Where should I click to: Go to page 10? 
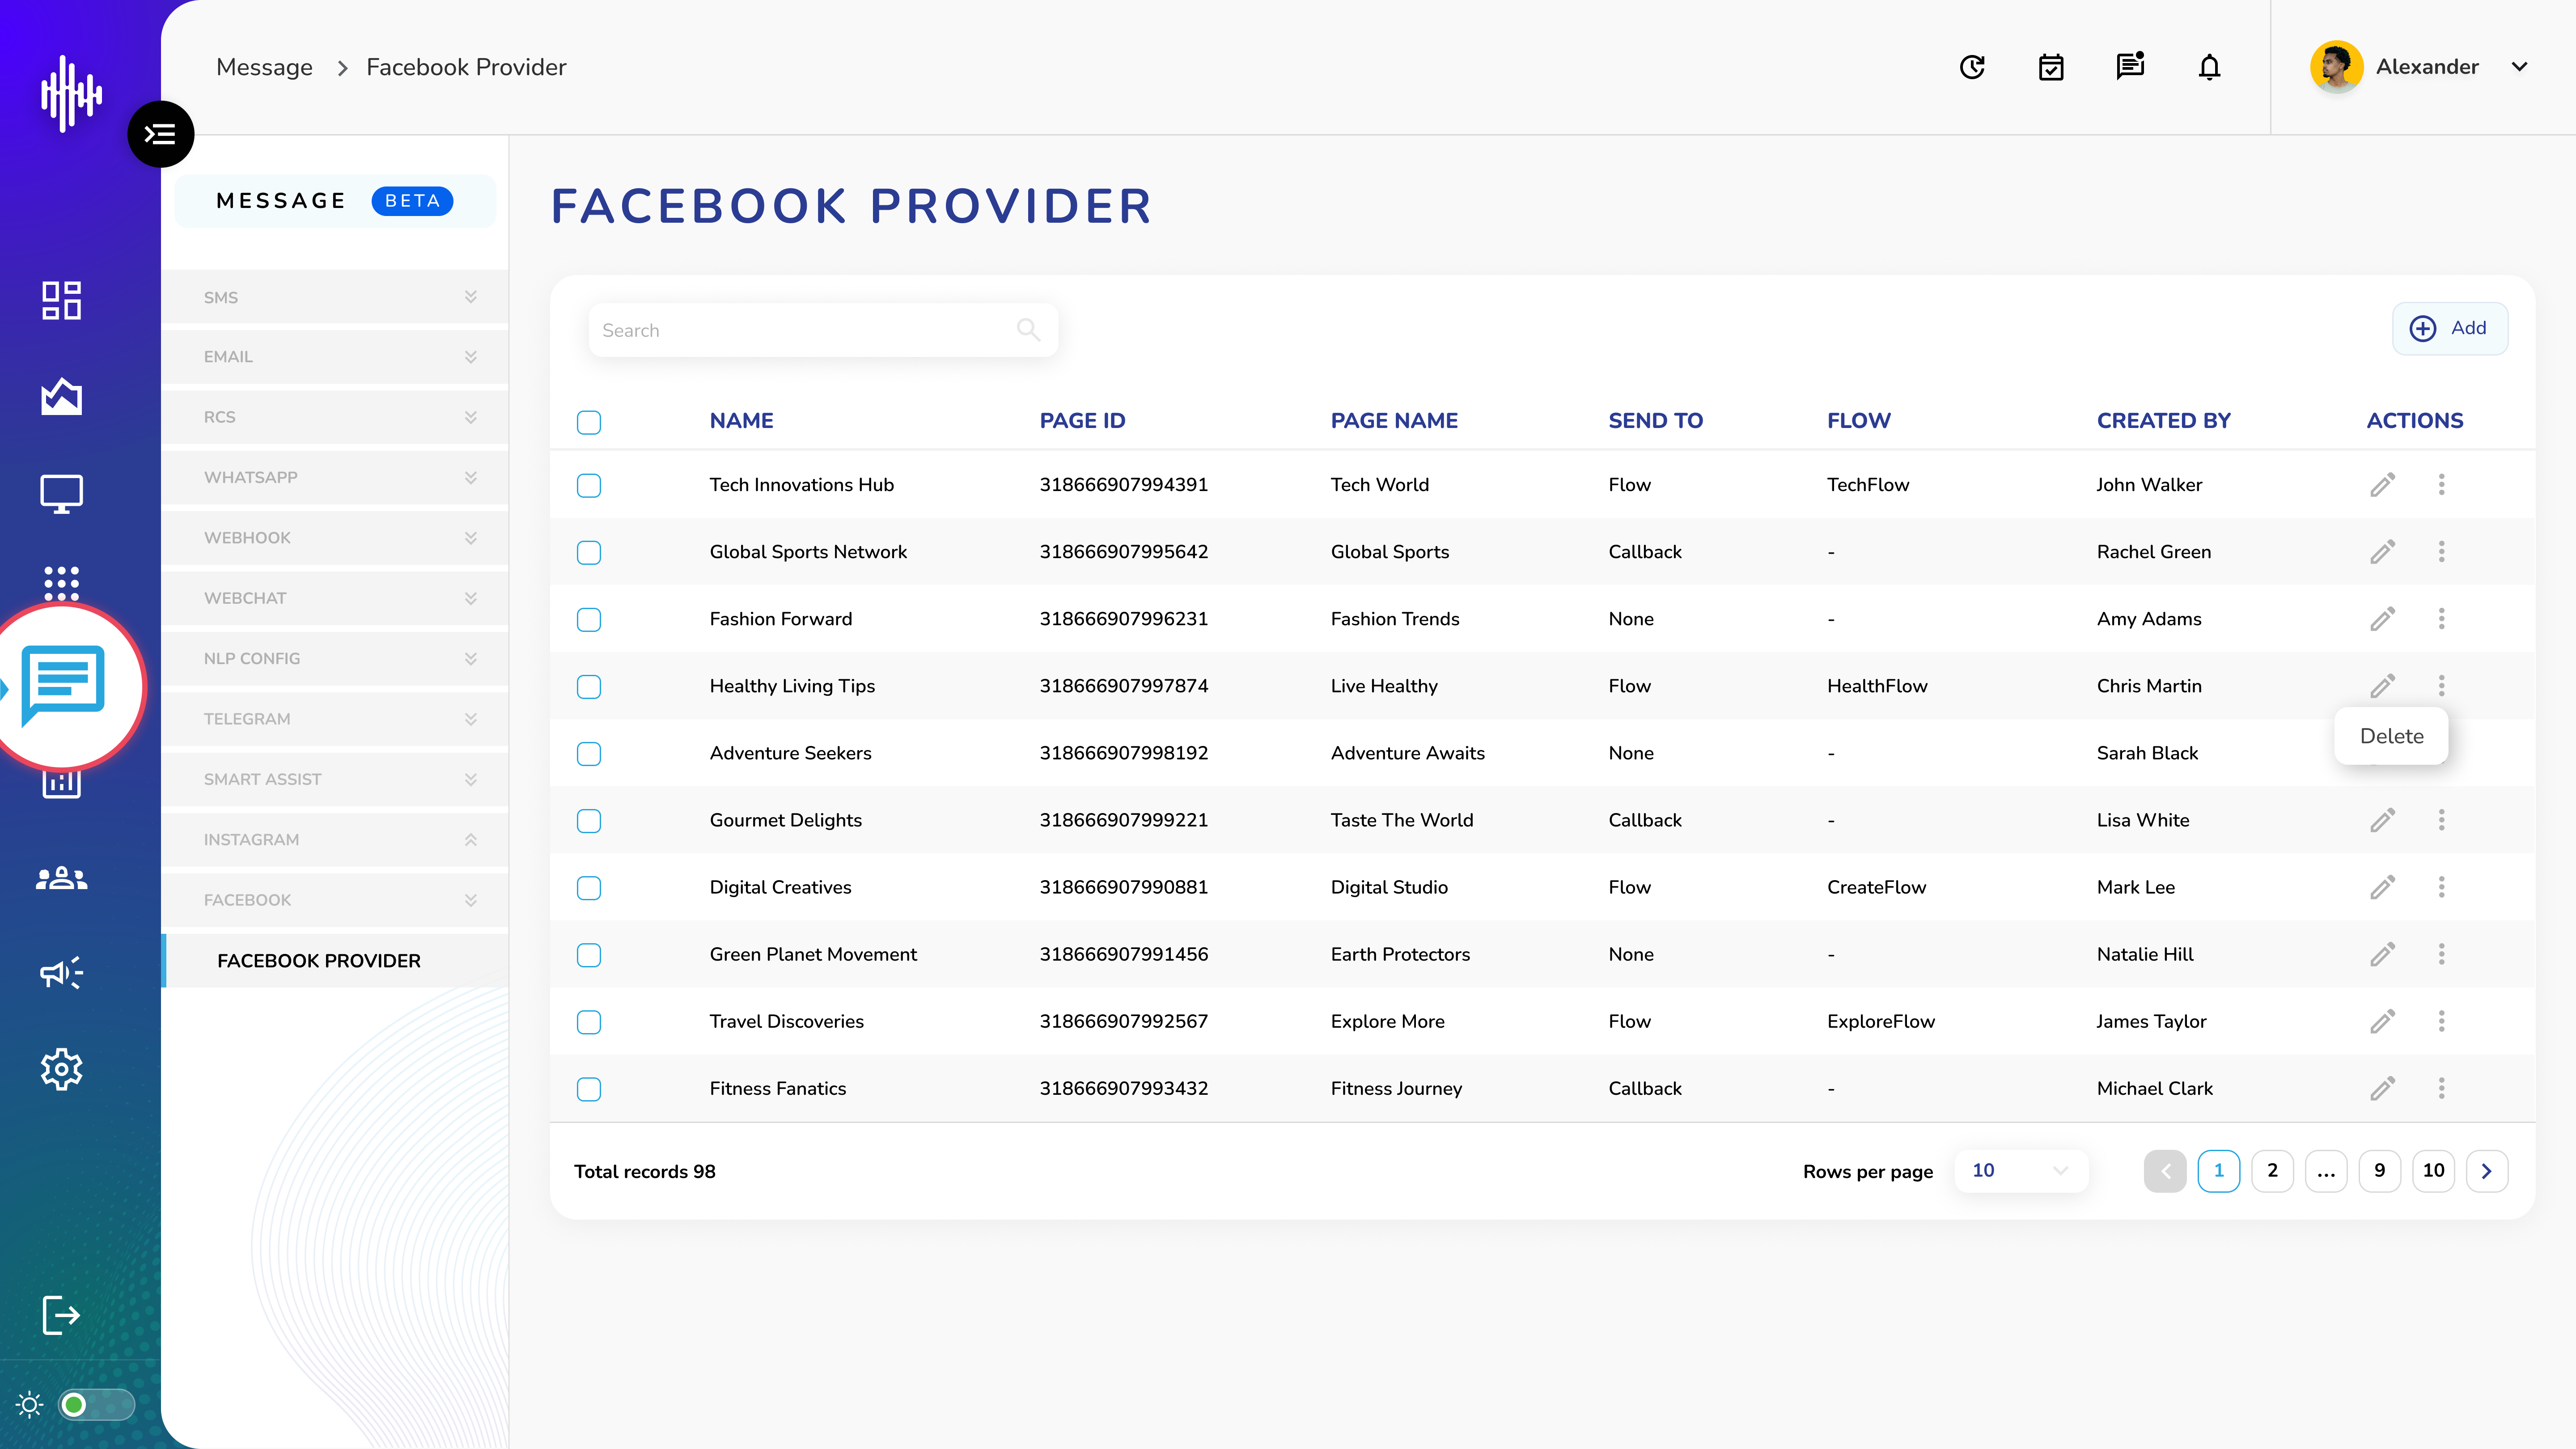coord(2433,1170)
